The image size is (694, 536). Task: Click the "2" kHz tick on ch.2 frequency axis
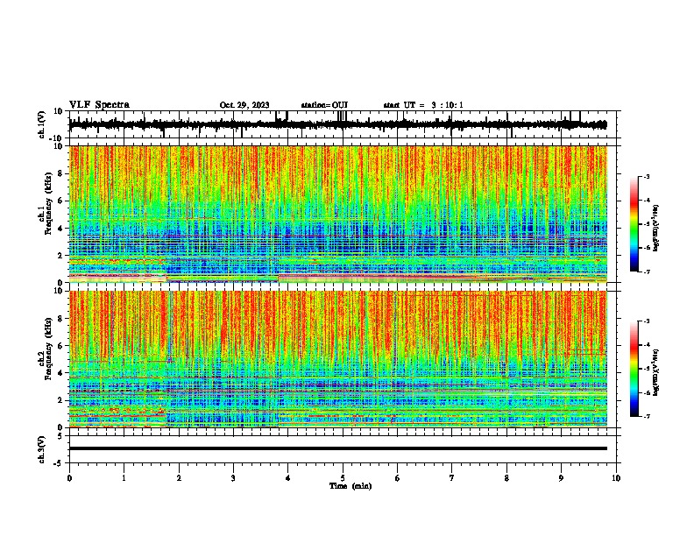(60, 400)
